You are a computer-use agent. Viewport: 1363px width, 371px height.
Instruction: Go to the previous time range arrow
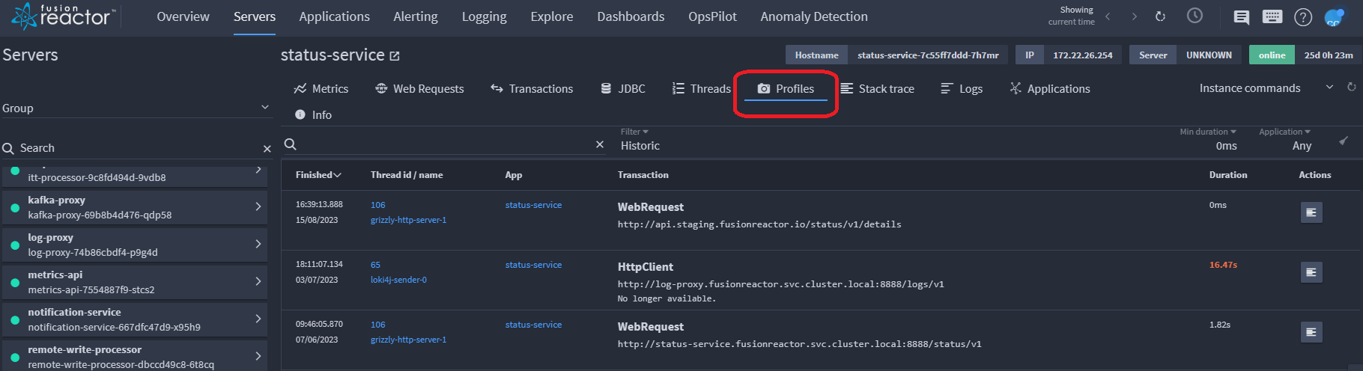[1108, 16]
